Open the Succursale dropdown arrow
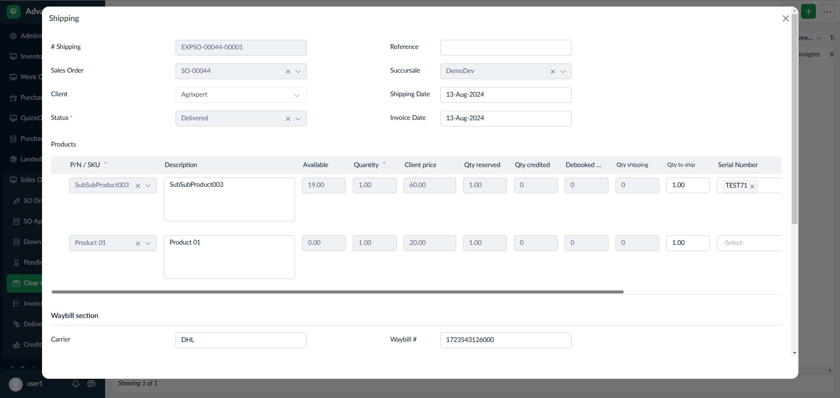This screenshot has height=398, width=840. pos(563,72)
